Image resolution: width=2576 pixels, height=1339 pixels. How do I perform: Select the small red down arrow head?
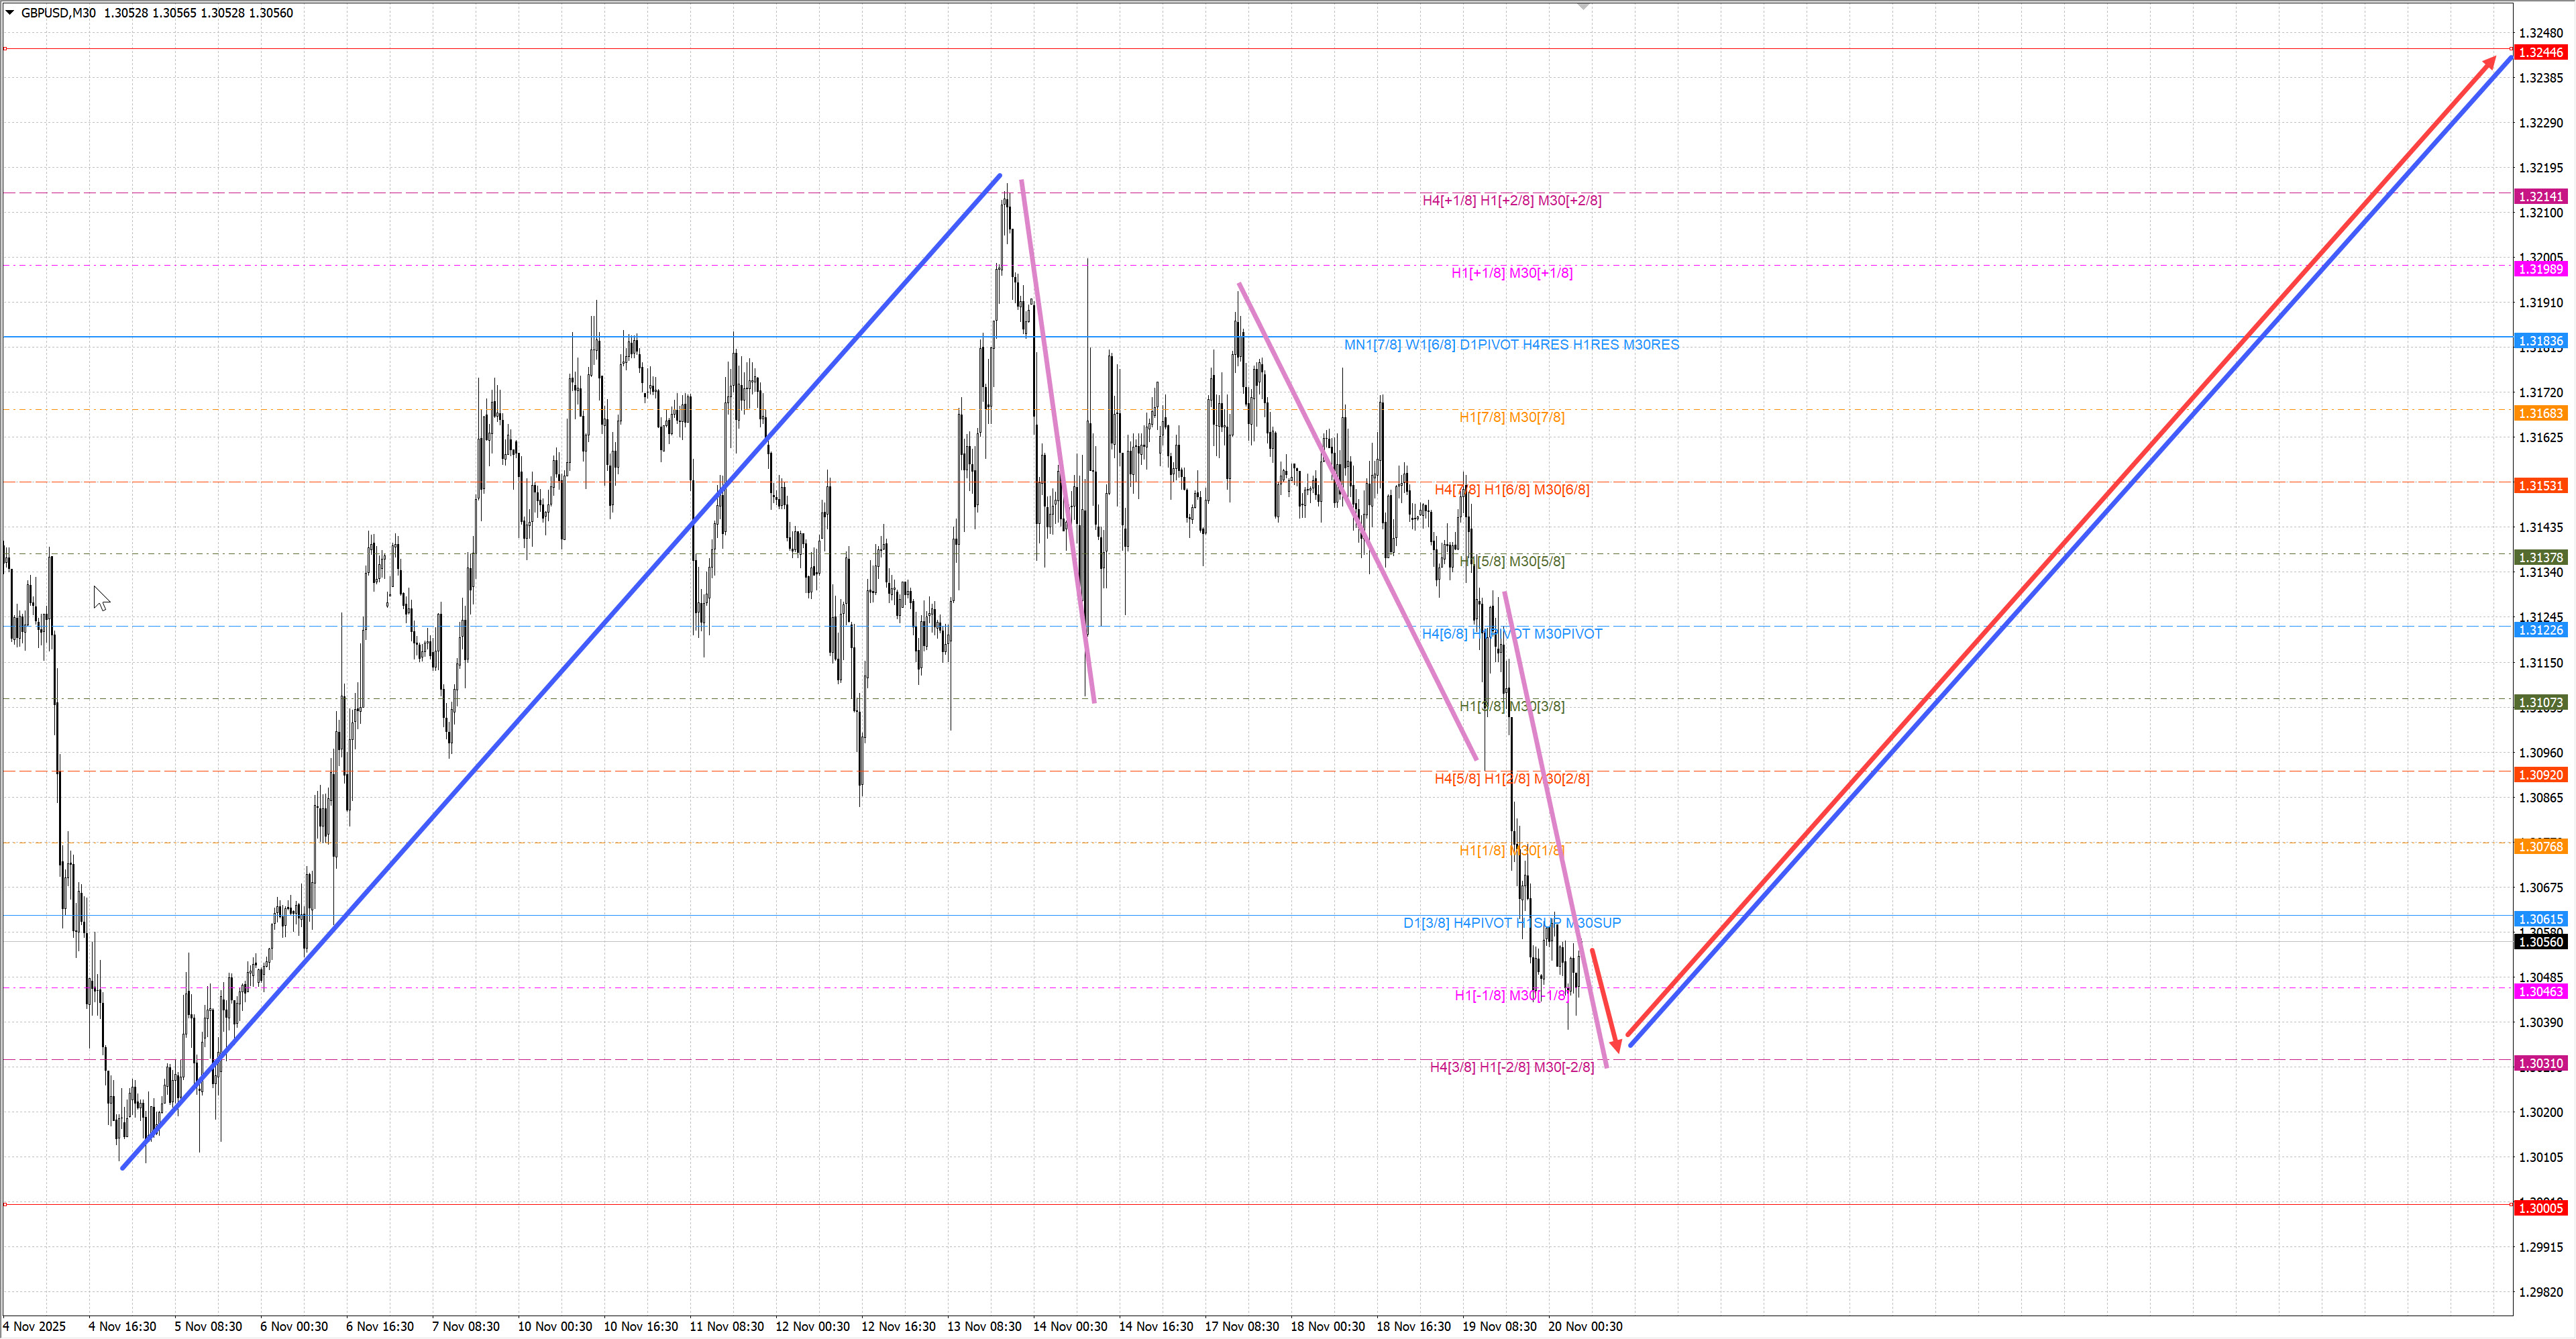pos(1616,1044)
